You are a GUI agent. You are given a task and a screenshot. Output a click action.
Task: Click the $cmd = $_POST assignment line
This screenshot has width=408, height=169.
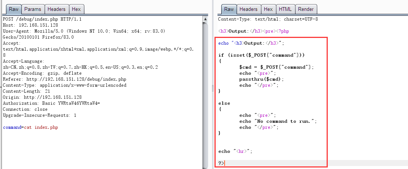[277, 67]
